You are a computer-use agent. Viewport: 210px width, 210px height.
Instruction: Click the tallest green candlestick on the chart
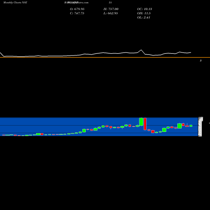(141, 122)
